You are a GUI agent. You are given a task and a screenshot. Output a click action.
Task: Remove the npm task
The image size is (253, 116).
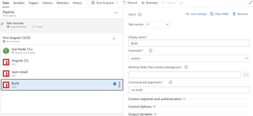(240, 14)
